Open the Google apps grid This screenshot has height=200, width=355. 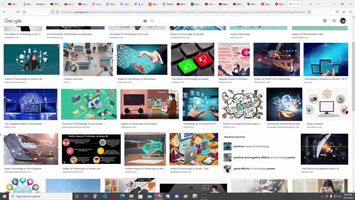(334, 21)
